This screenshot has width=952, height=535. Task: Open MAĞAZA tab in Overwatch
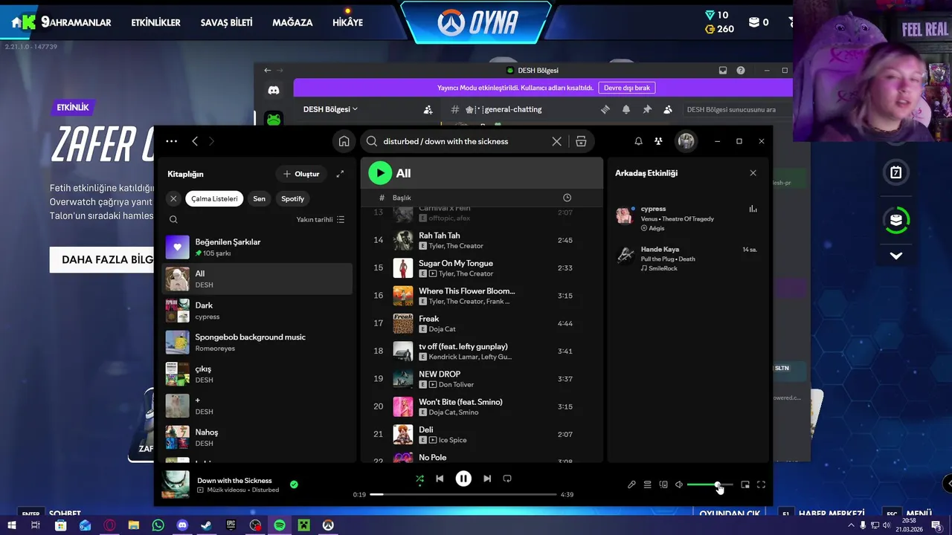(292, 22)
